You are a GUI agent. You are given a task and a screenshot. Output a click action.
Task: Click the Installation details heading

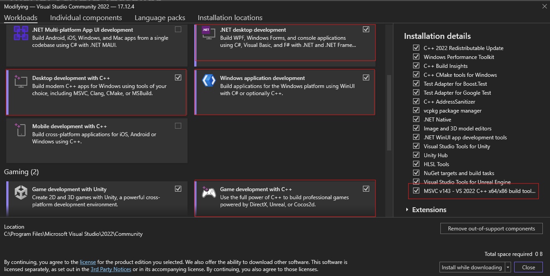point(437,36)
